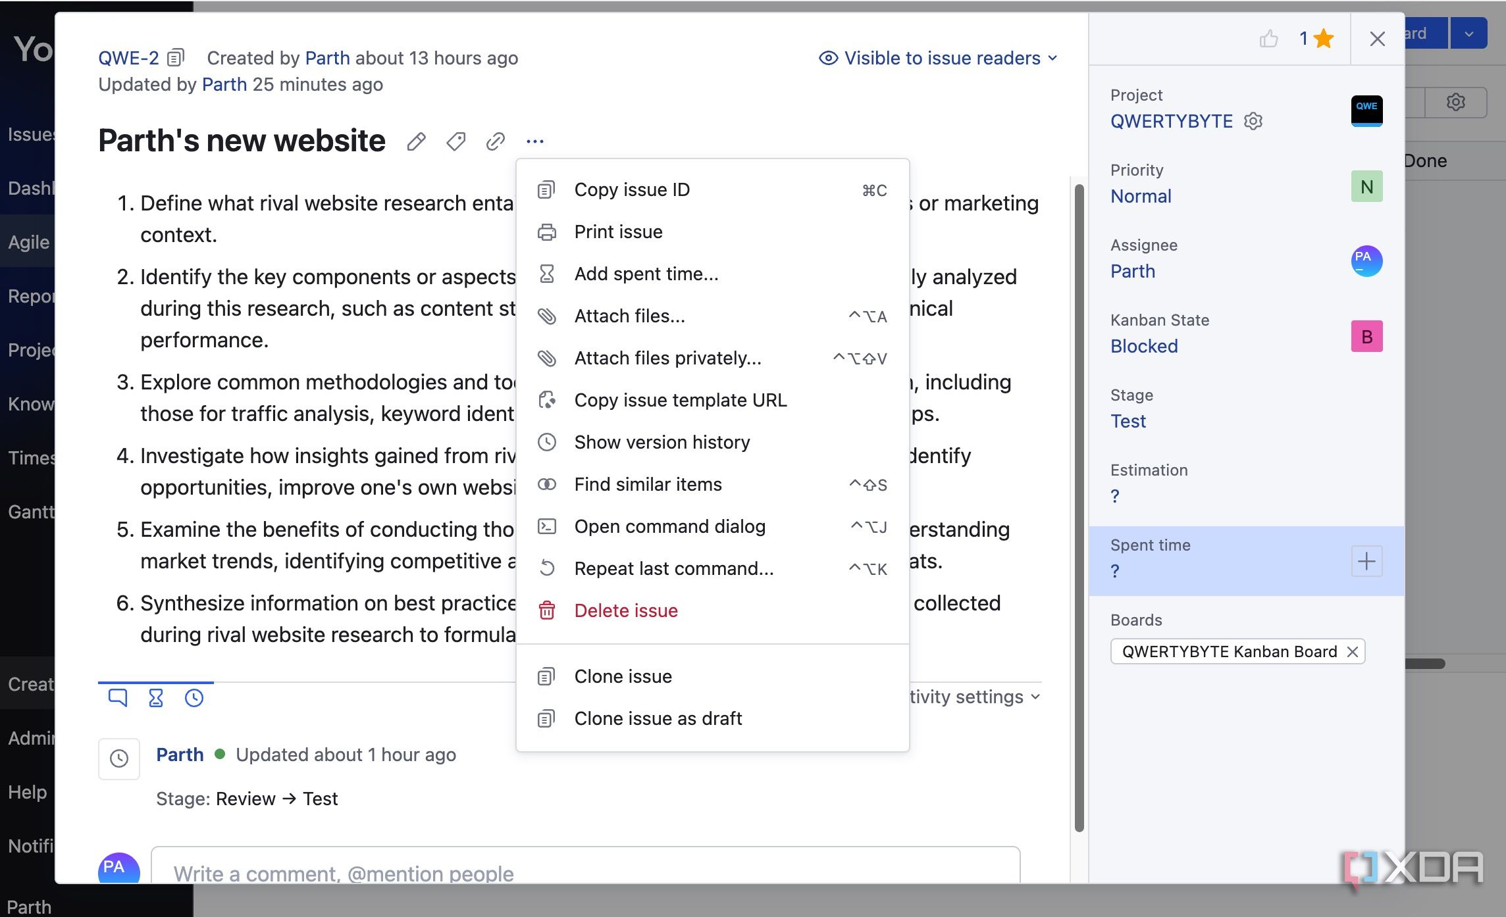Screen dimensions: 1506x917
Task: Select Delete issue from the menu
Action: click(625, 610)
